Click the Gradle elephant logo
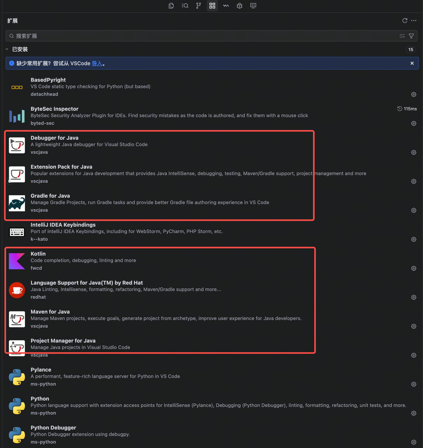Screen dimensions: 423x448 tap(17, 203)
